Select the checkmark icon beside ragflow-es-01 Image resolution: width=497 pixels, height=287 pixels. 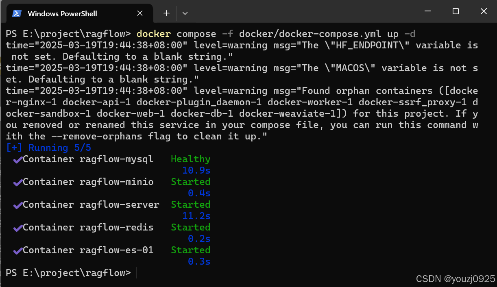[x=17, y=250]
